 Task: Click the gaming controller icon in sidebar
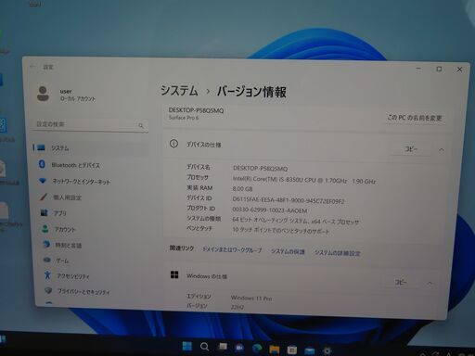point(47,260)
